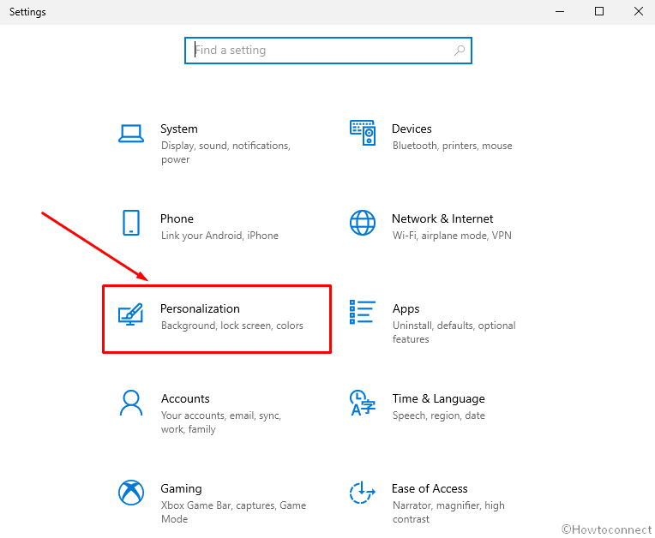Open the System laptop icon
The width and height of the screenshot is (655, 538).
(x=131, y=134)
